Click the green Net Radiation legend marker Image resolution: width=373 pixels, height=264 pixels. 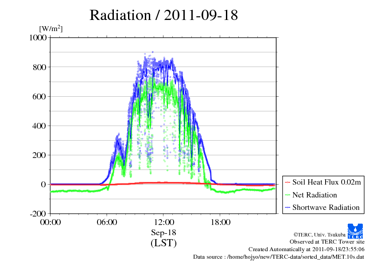[288, 195]
